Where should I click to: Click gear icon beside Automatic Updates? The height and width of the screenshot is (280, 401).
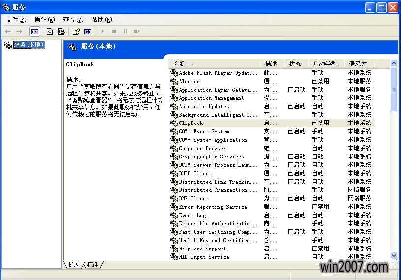pos(174,106)
